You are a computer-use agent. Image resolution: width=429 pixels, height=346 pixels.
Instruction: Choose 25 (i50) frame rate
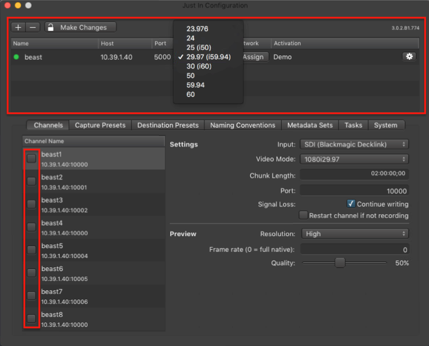pyautogui.click(x=199, y=47)
